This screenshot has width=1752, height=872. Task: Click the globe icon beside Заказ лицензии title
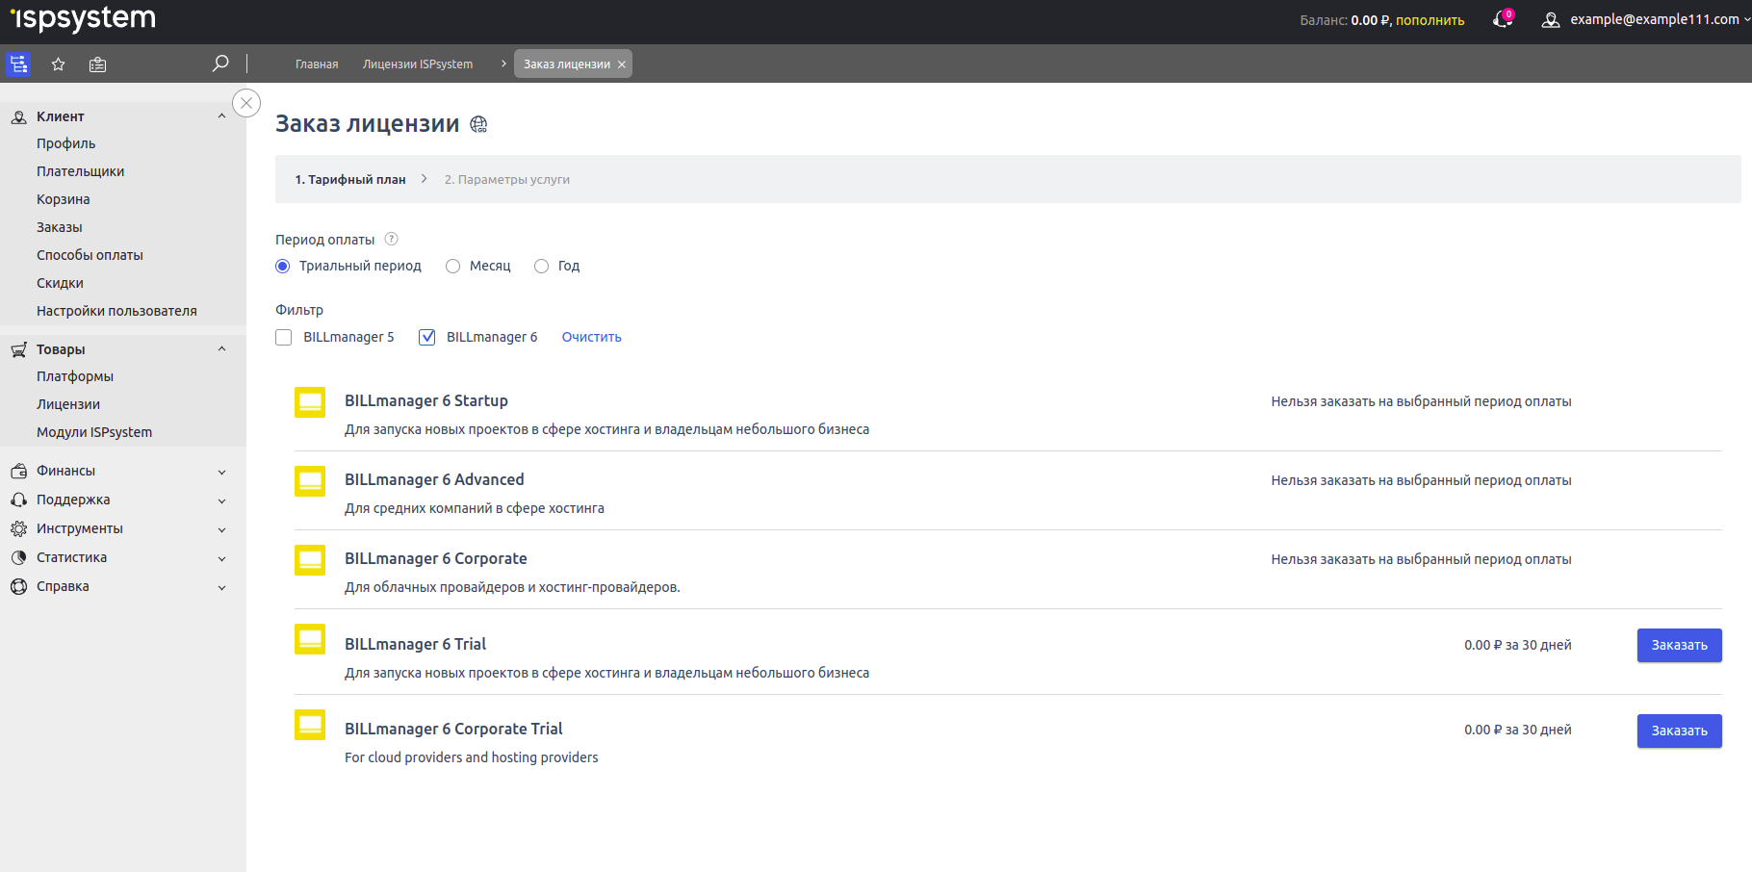[478, 124]
